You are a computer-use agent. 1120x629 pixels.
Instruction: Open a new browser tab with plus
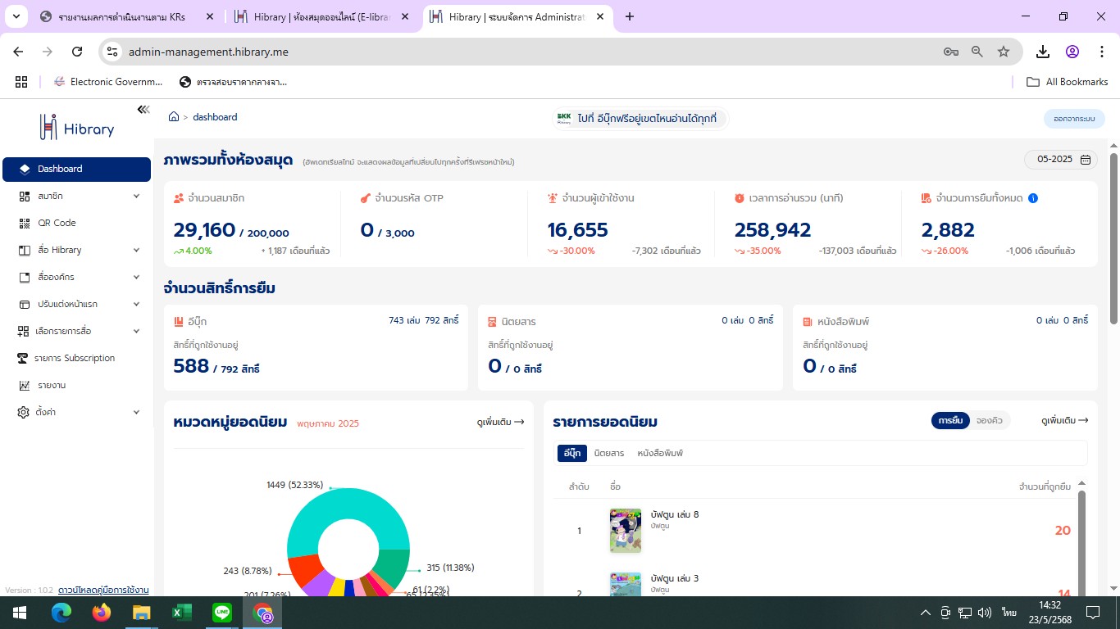coord(630,16)
